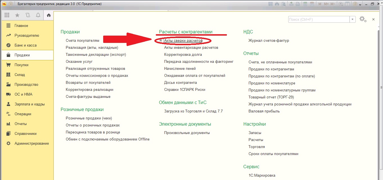The image size is (383, 180).
Task: Expand the 1C main menu dropdown arrow
Action: pyautogui.click(x=11, y=4)
